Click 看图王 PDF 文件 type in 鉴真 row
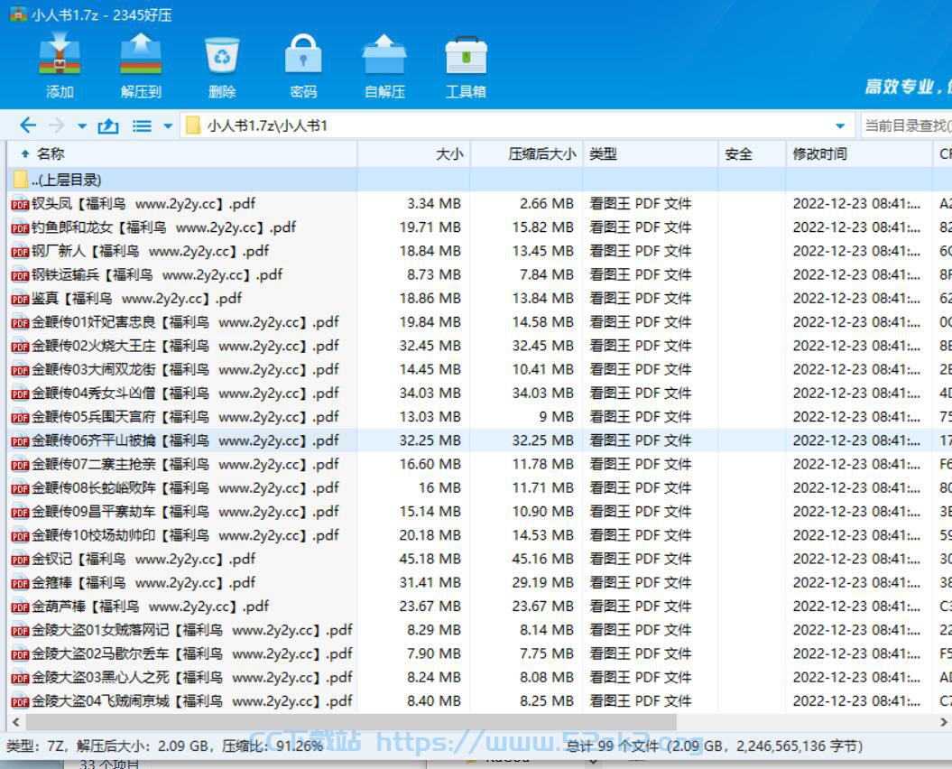The width and height of the screenshot is (952, 769). tap(640, 298)
